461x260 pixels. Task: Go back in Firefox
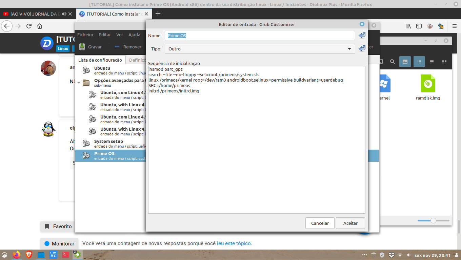tap(7, 26)
